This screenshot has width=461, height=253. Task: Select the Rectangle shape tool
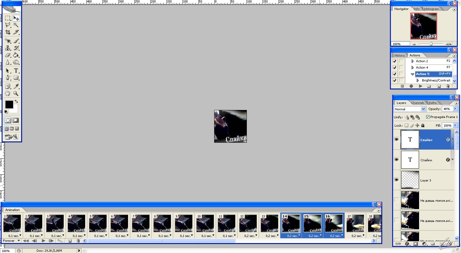16,78
